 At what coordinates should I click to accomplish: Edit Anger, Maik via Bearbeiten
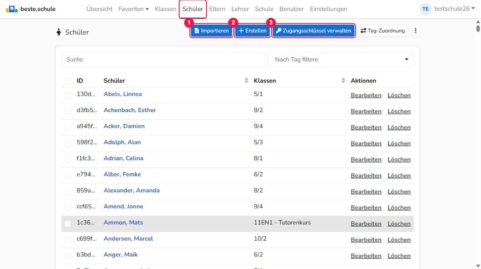tap(366, 256)
